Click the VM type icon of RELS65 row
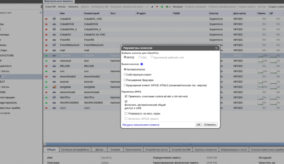The width and height of the screenshot is (284, 164). 54,66
